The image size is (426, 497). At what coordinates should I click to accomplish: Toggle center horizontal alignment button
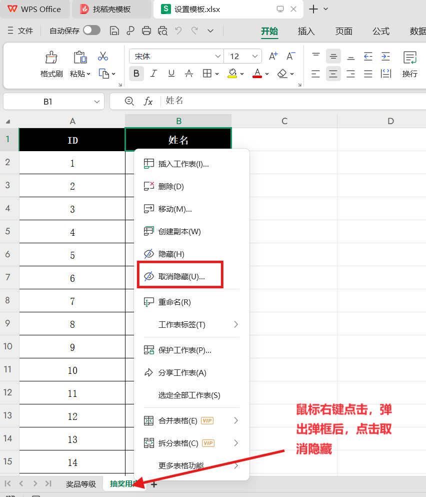tap(333, 74)
